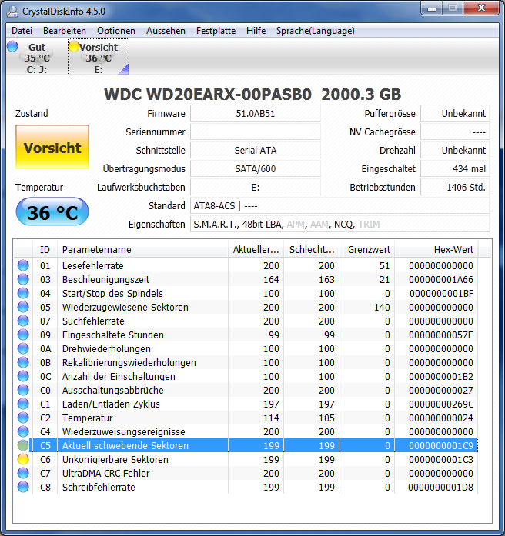Click status orb for C1 Laden/Entladen Zyklus
The width and height of the screenshot is (505, 536).
point(23,404)
